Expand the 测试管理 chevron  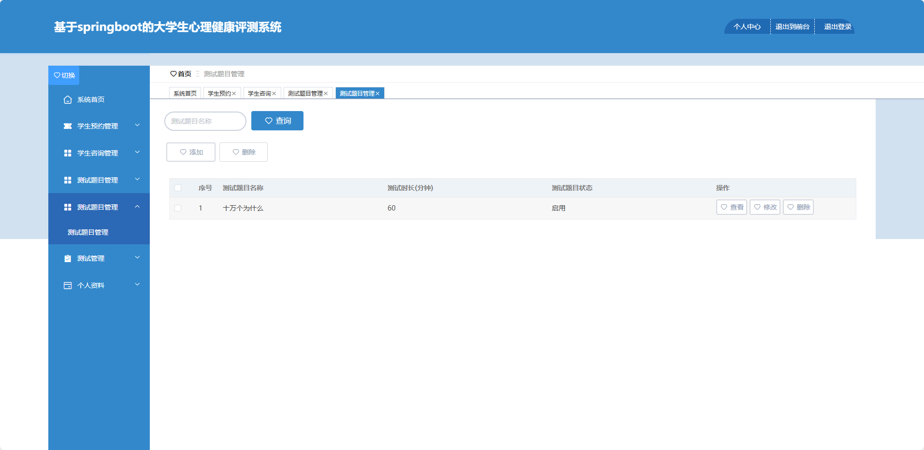coord(137,258)
